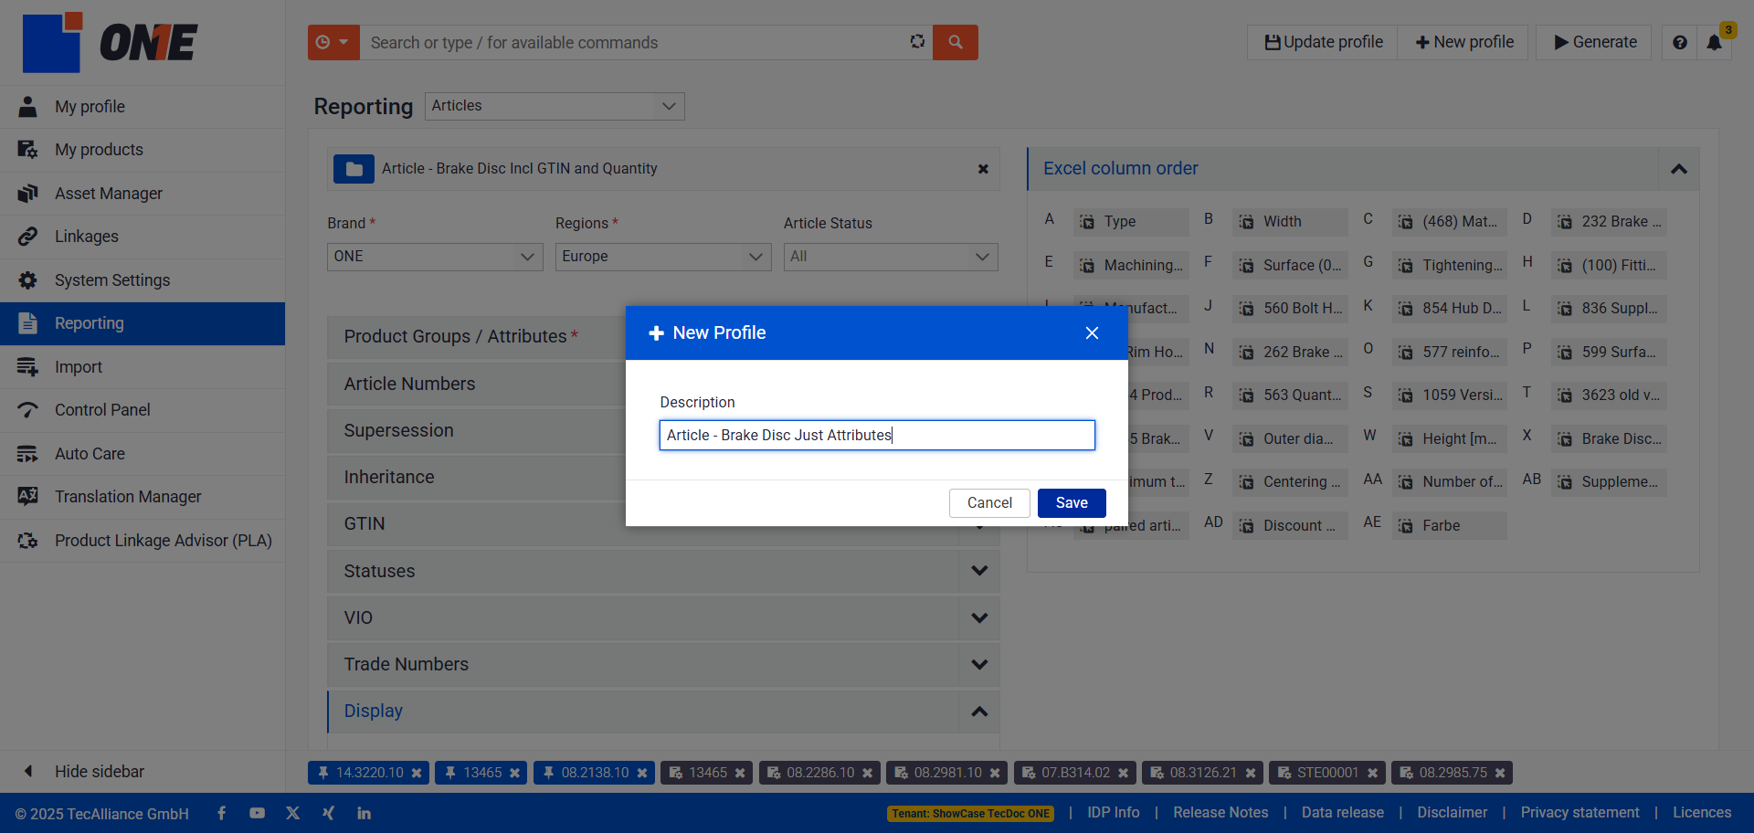This screenshot has width=1754, height=833.
Task: Click Update profile button
Action: click(1323, 42)
